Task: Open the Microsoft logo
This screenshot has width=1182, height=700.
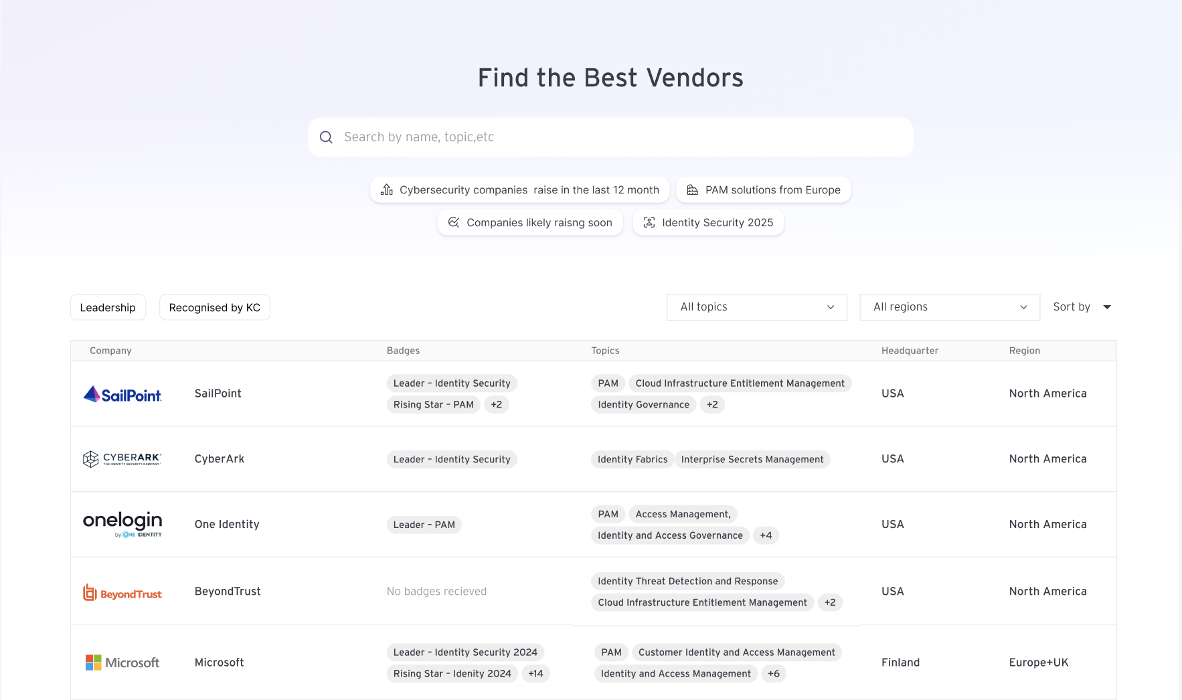Action: pos(122,663)
